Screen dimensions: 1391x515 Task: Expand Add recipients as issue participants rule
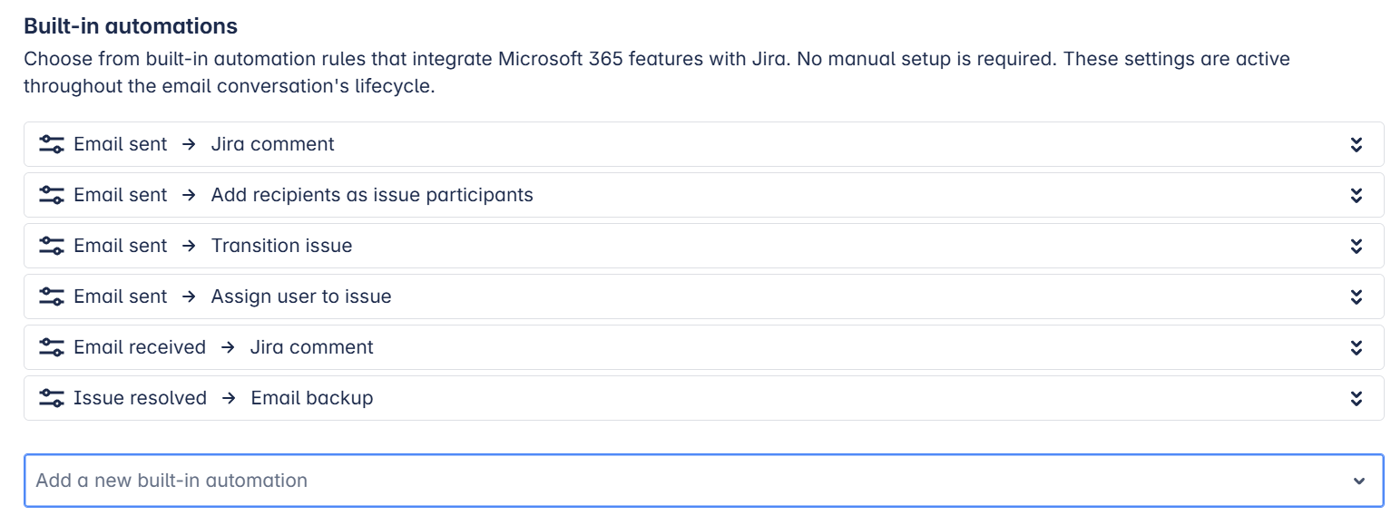1357,195
